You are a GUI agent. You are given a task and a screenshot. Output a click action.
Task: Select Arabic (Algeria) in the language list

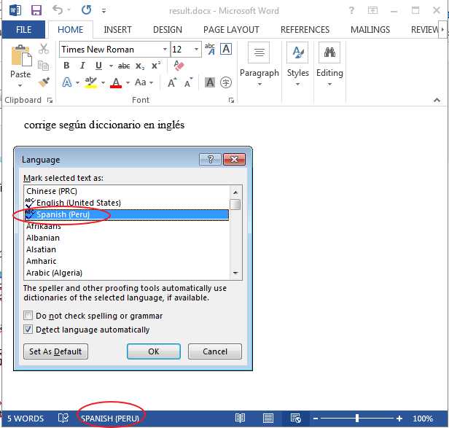point(127,273)
